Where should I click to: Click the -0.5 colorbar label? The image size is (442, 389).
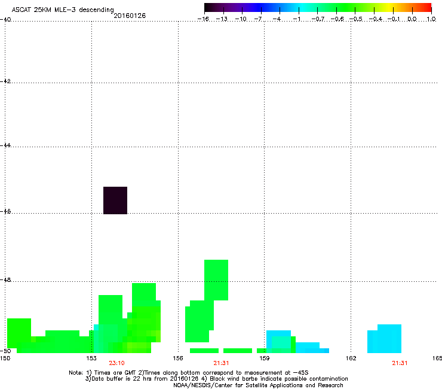click(x=356, y=19)
